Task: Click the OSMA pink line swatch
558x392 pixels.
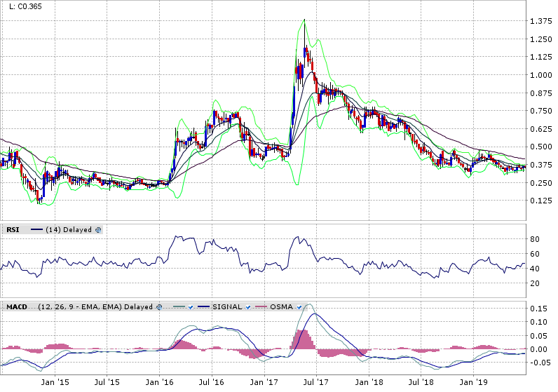Action: coord(261,307)
